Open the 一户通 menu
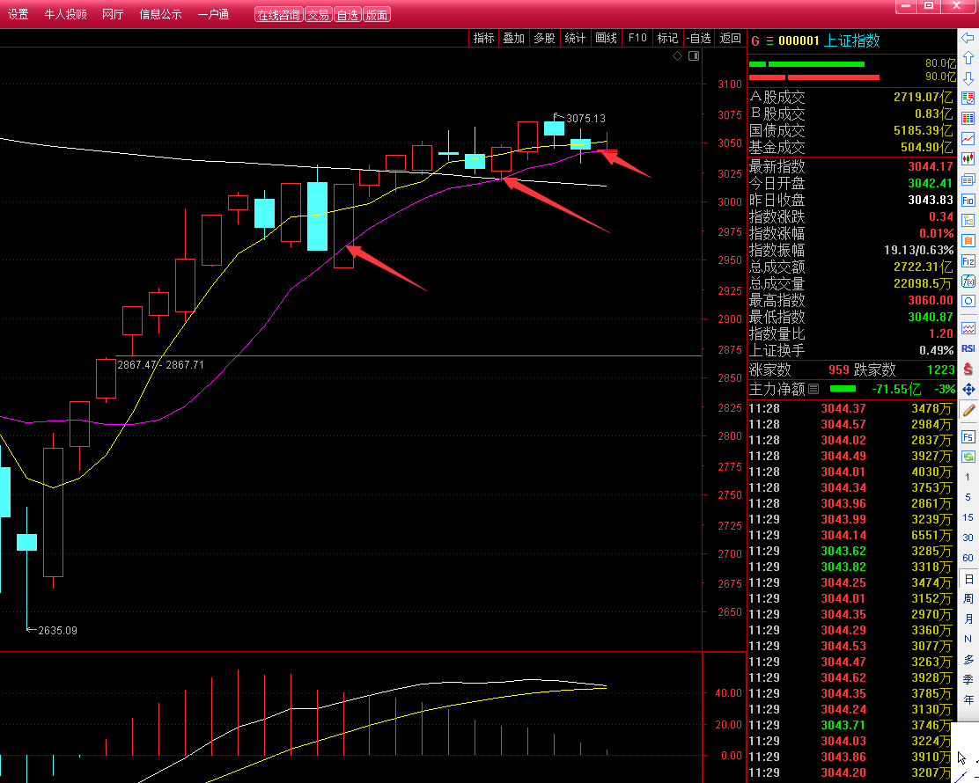Screen dimensions: 979x783 214,14
